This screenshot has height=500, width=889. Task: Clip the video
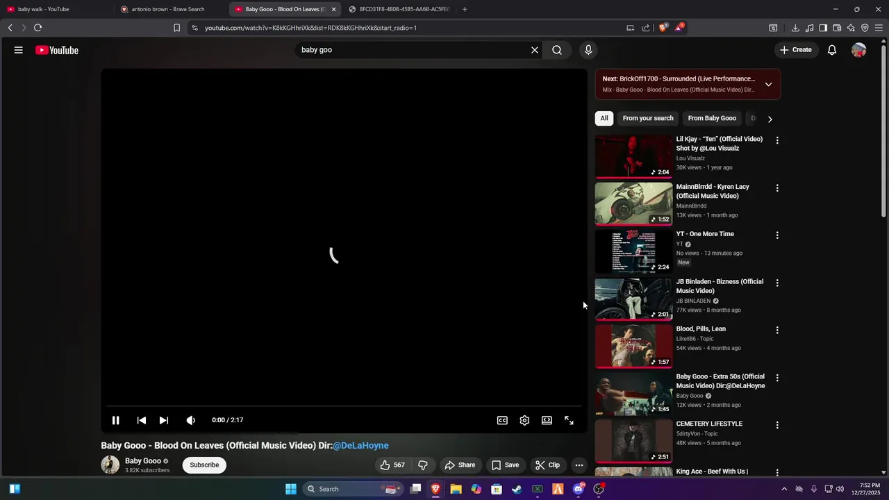point(548,465)
